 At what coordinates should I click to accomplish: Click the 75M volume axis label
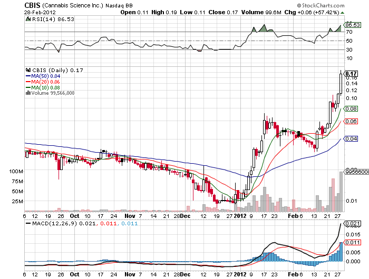tap(17, 182)
